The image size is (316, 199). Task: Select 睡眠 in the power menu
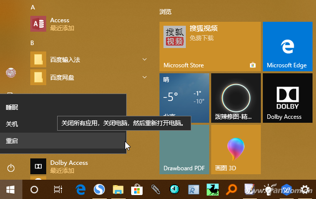[63, 107]
